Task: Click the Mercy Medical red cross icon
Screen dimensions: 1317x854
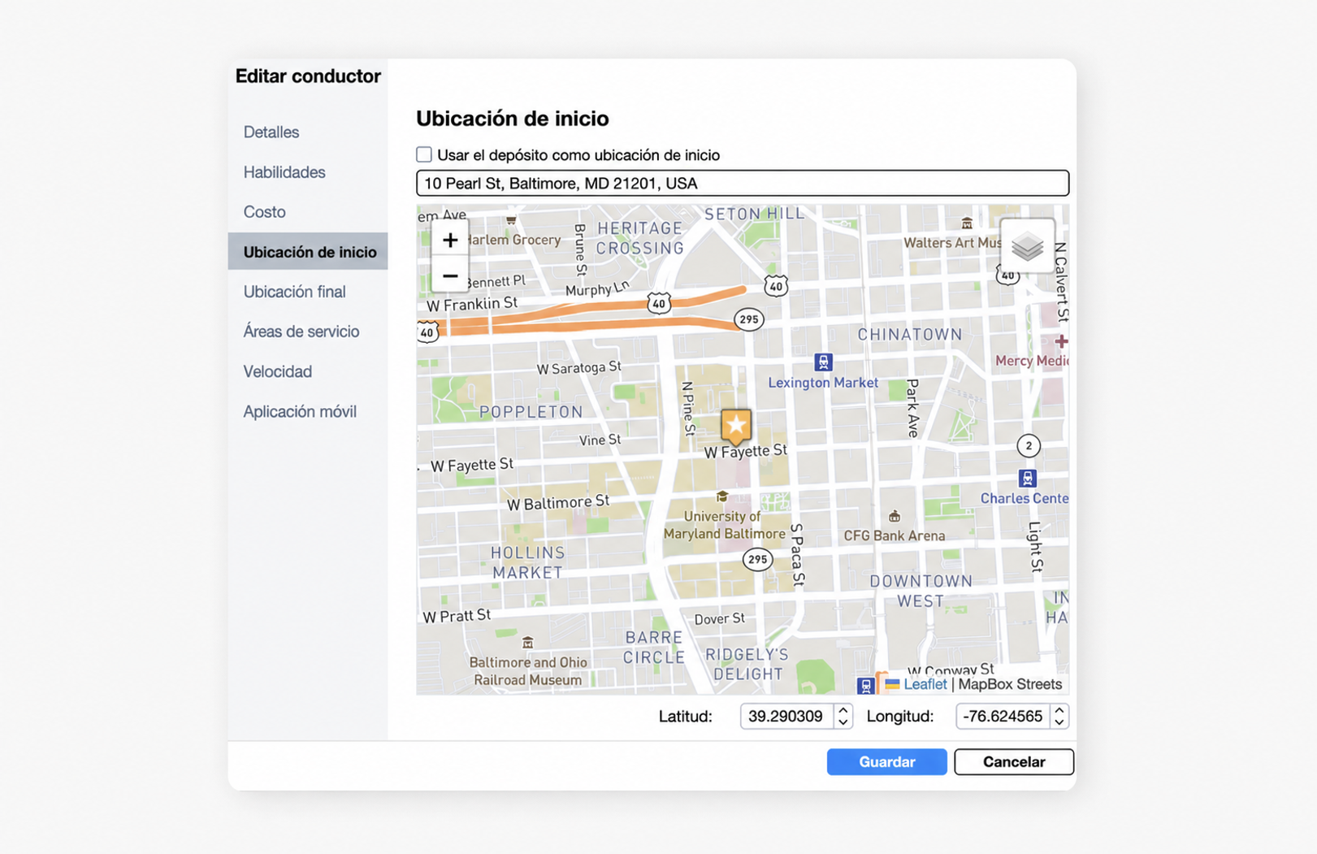Action: click(x=1061, y=341)
